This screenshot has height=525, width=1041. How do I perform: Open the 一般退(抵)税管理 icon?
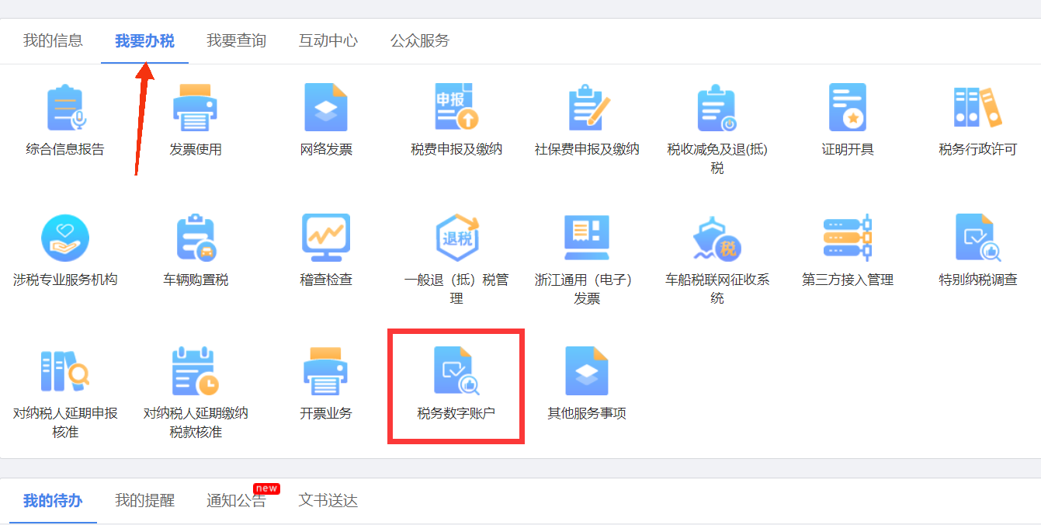(x=456, y=238)
